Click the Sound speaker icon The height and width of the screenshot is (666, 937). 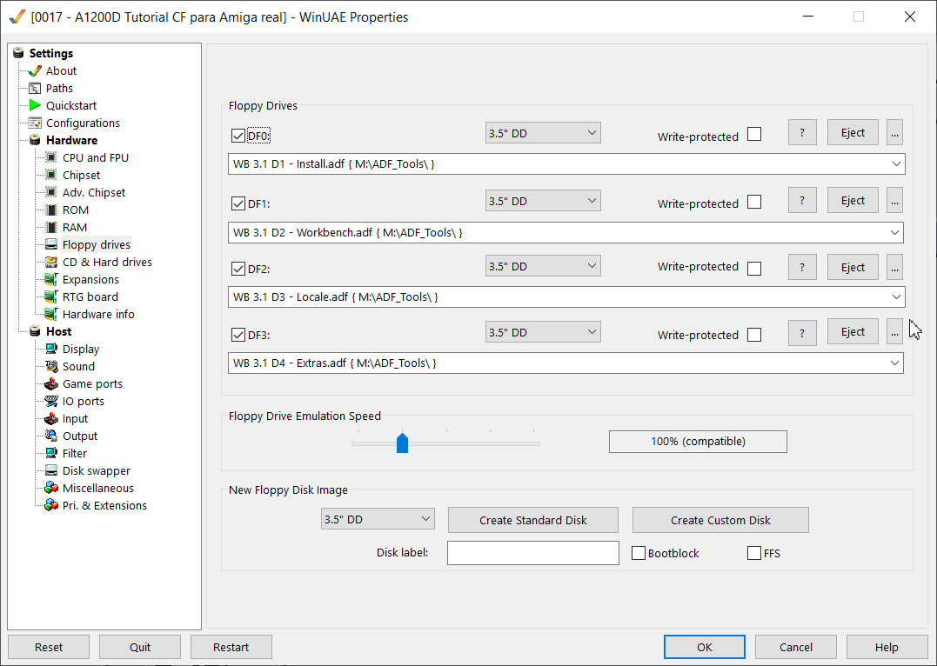pos(51,366)
